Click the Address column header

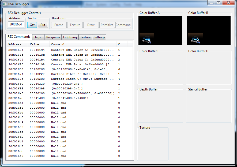point(17,44)
